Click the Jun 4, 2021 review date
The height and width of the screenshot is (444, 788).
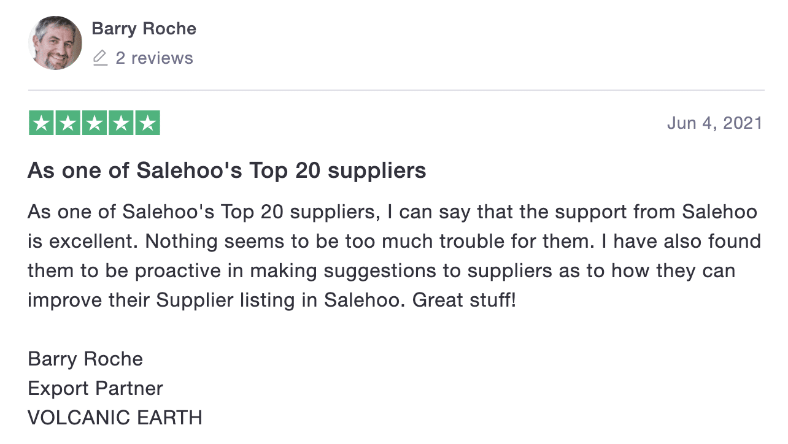tap(714, 123)
